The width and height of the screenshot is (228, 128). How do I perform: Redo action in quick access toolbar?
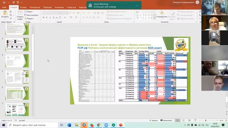coord(14,2)
